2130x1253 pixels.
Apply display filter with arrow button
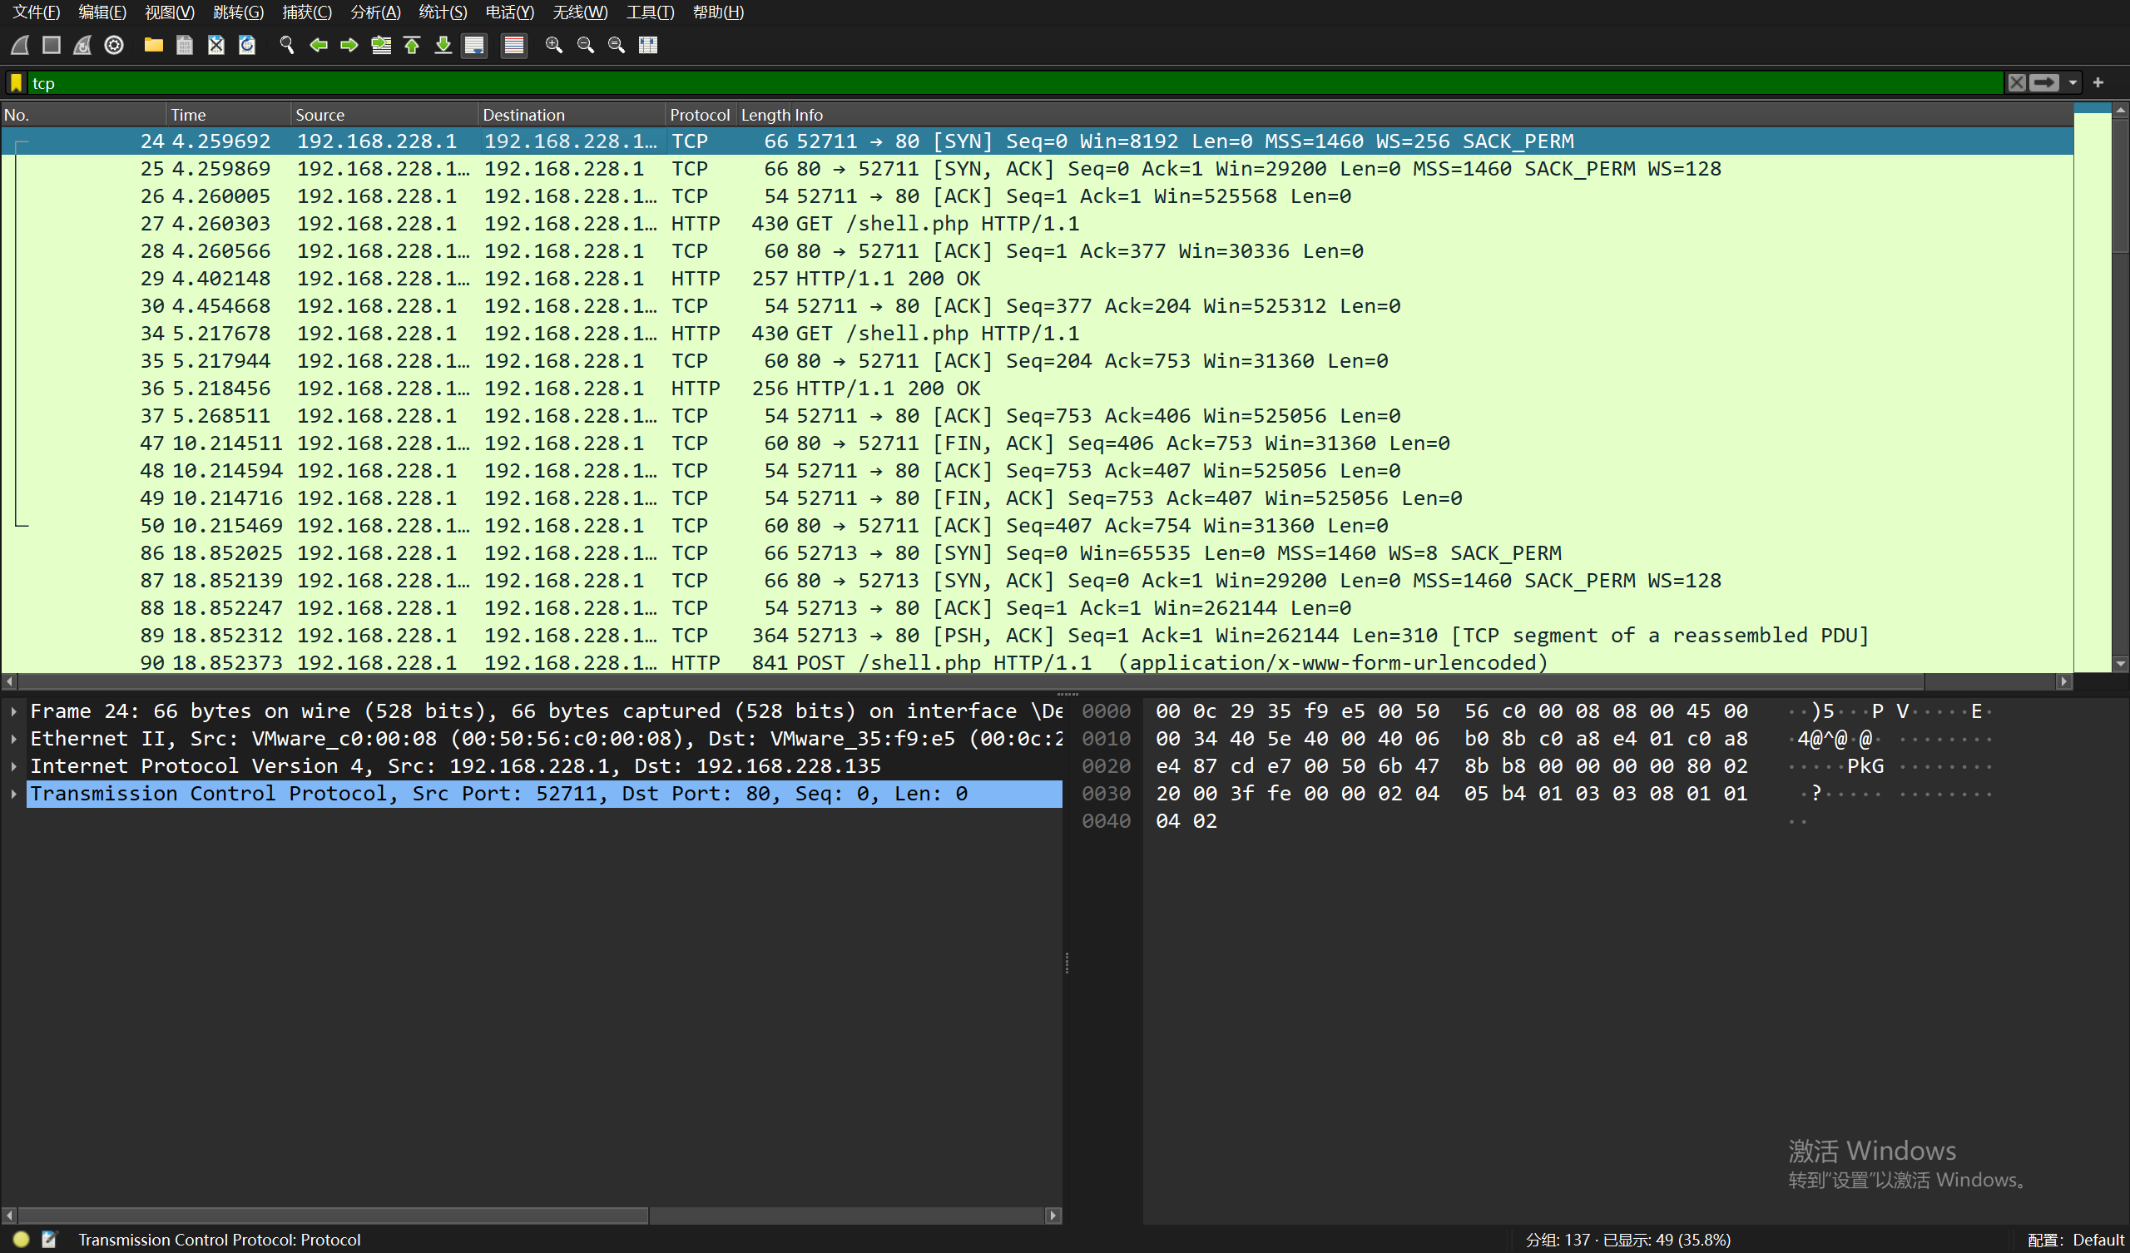(x=2044, y=83)
